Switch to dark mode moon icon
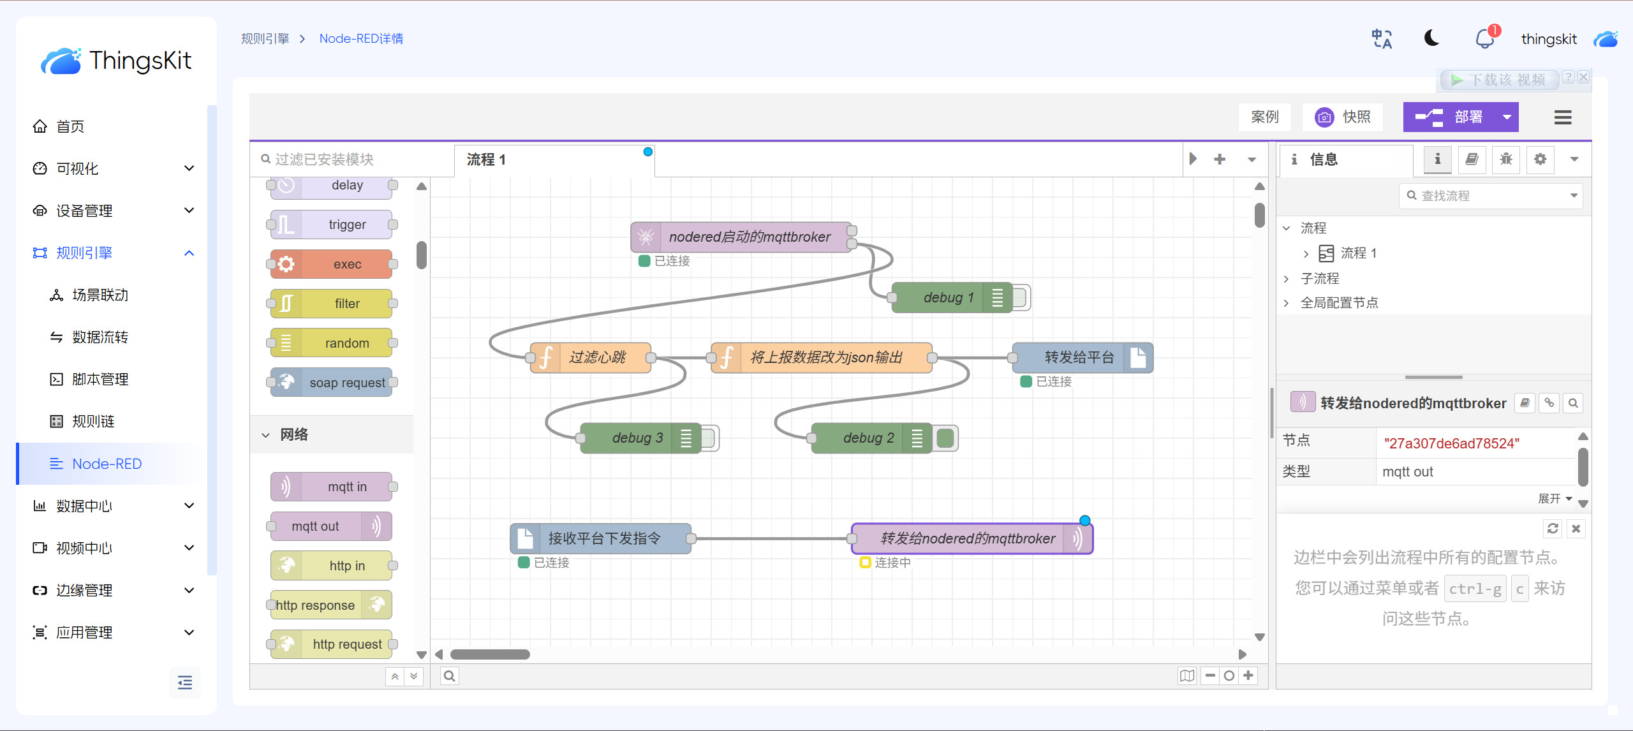 (1432, 39)
